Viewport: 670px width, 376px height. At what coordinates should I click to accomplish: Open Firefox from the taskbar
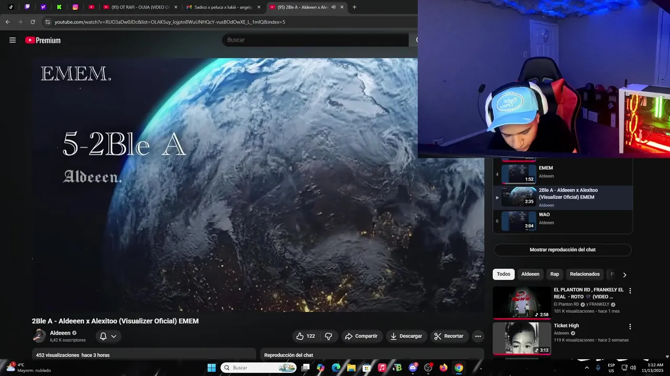444,368
